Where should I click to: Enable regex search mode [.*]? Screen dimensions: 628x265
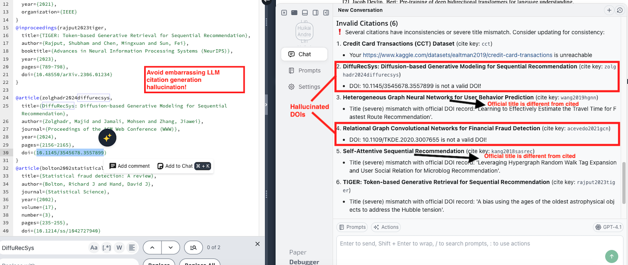coord(106,247)
